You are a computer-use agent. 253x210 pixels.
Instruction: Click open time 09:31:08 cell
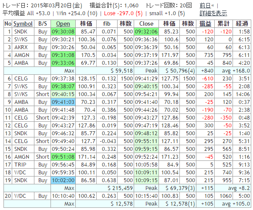coord(63,55)
